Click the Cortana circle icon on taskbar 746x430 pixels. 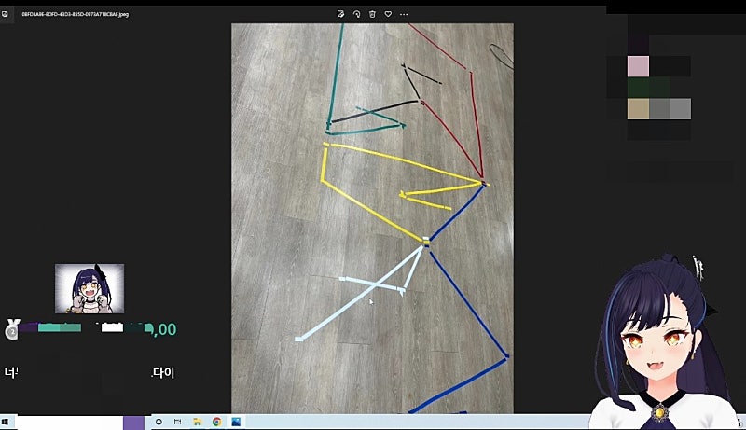pyautogui.click(x=159, y=422)
